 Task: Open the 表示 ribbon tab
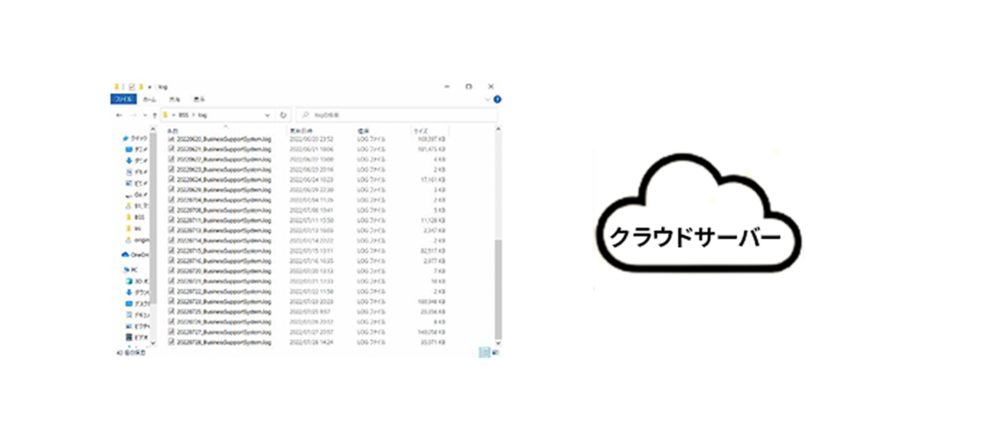coord(199,99)
